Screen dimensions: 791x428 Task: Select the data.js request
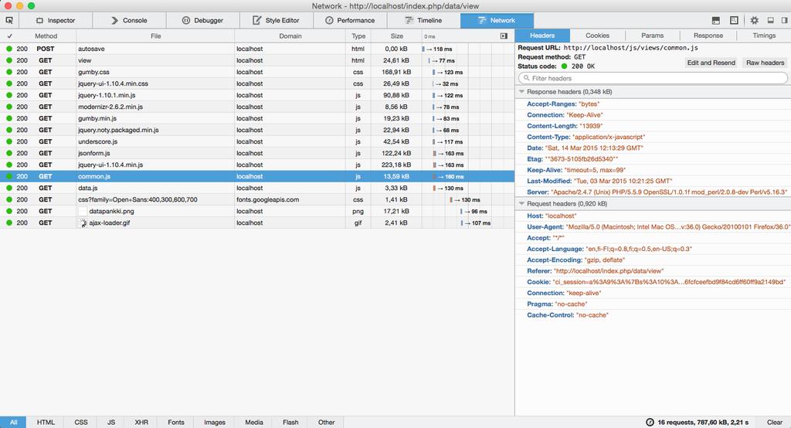pyautogui.click(x=257, y=188)
